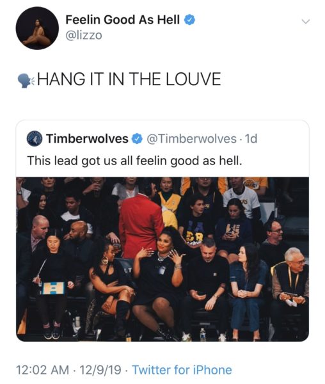325x384 pixels.
Task: Click the verified badge next to Timberwolves
Action: pyautogui.click(x=137, y=139)
